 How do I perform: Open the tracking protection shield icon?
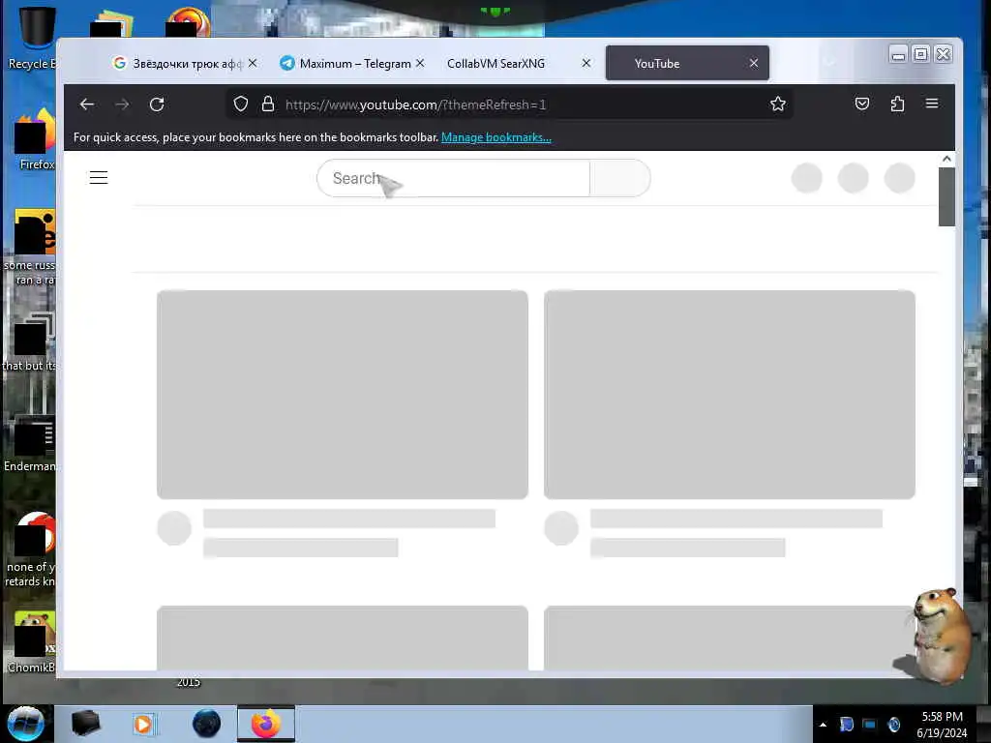click(x=241, y=104)
